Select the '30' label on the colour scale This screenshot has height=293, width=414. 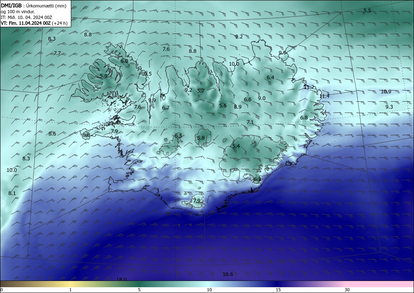tap(347, 290)
